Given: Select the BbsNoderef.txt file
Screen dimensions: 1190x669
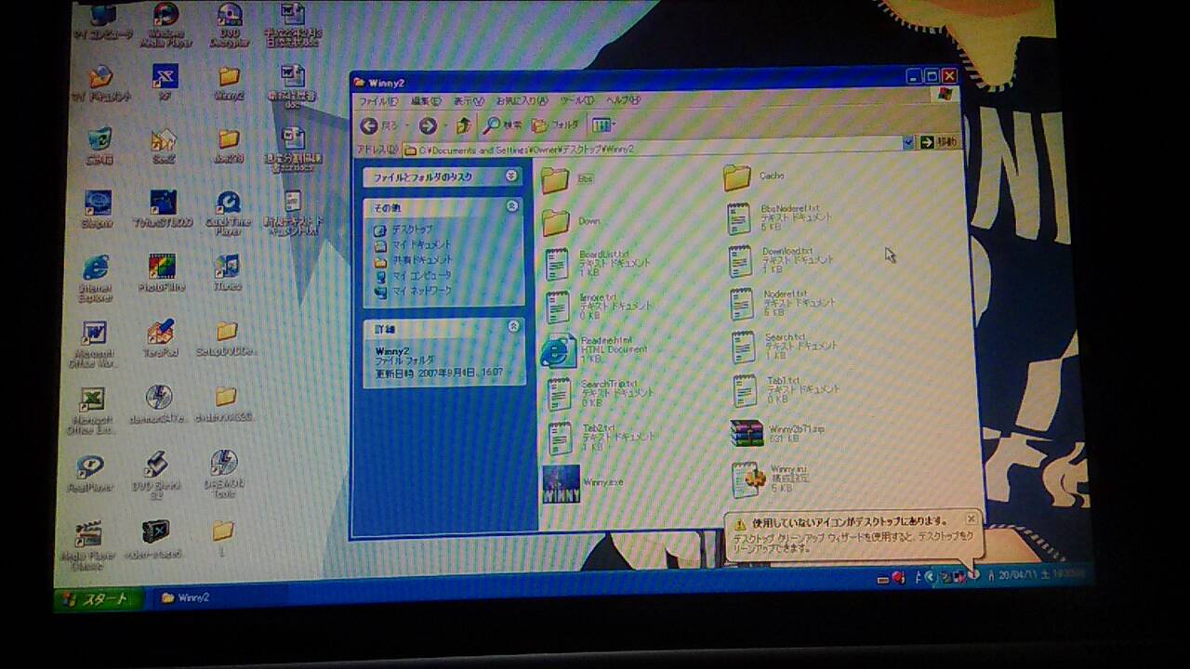Looking at the screenshot, I should (x=740, y=217).
